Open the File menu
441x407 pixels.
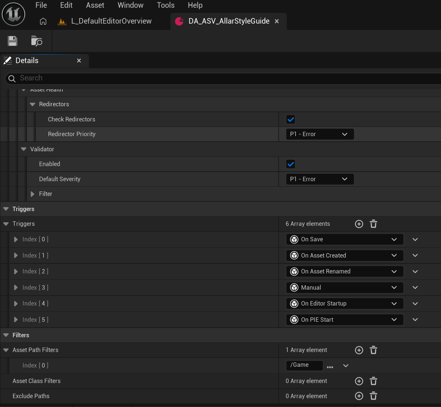coord(41,5)
